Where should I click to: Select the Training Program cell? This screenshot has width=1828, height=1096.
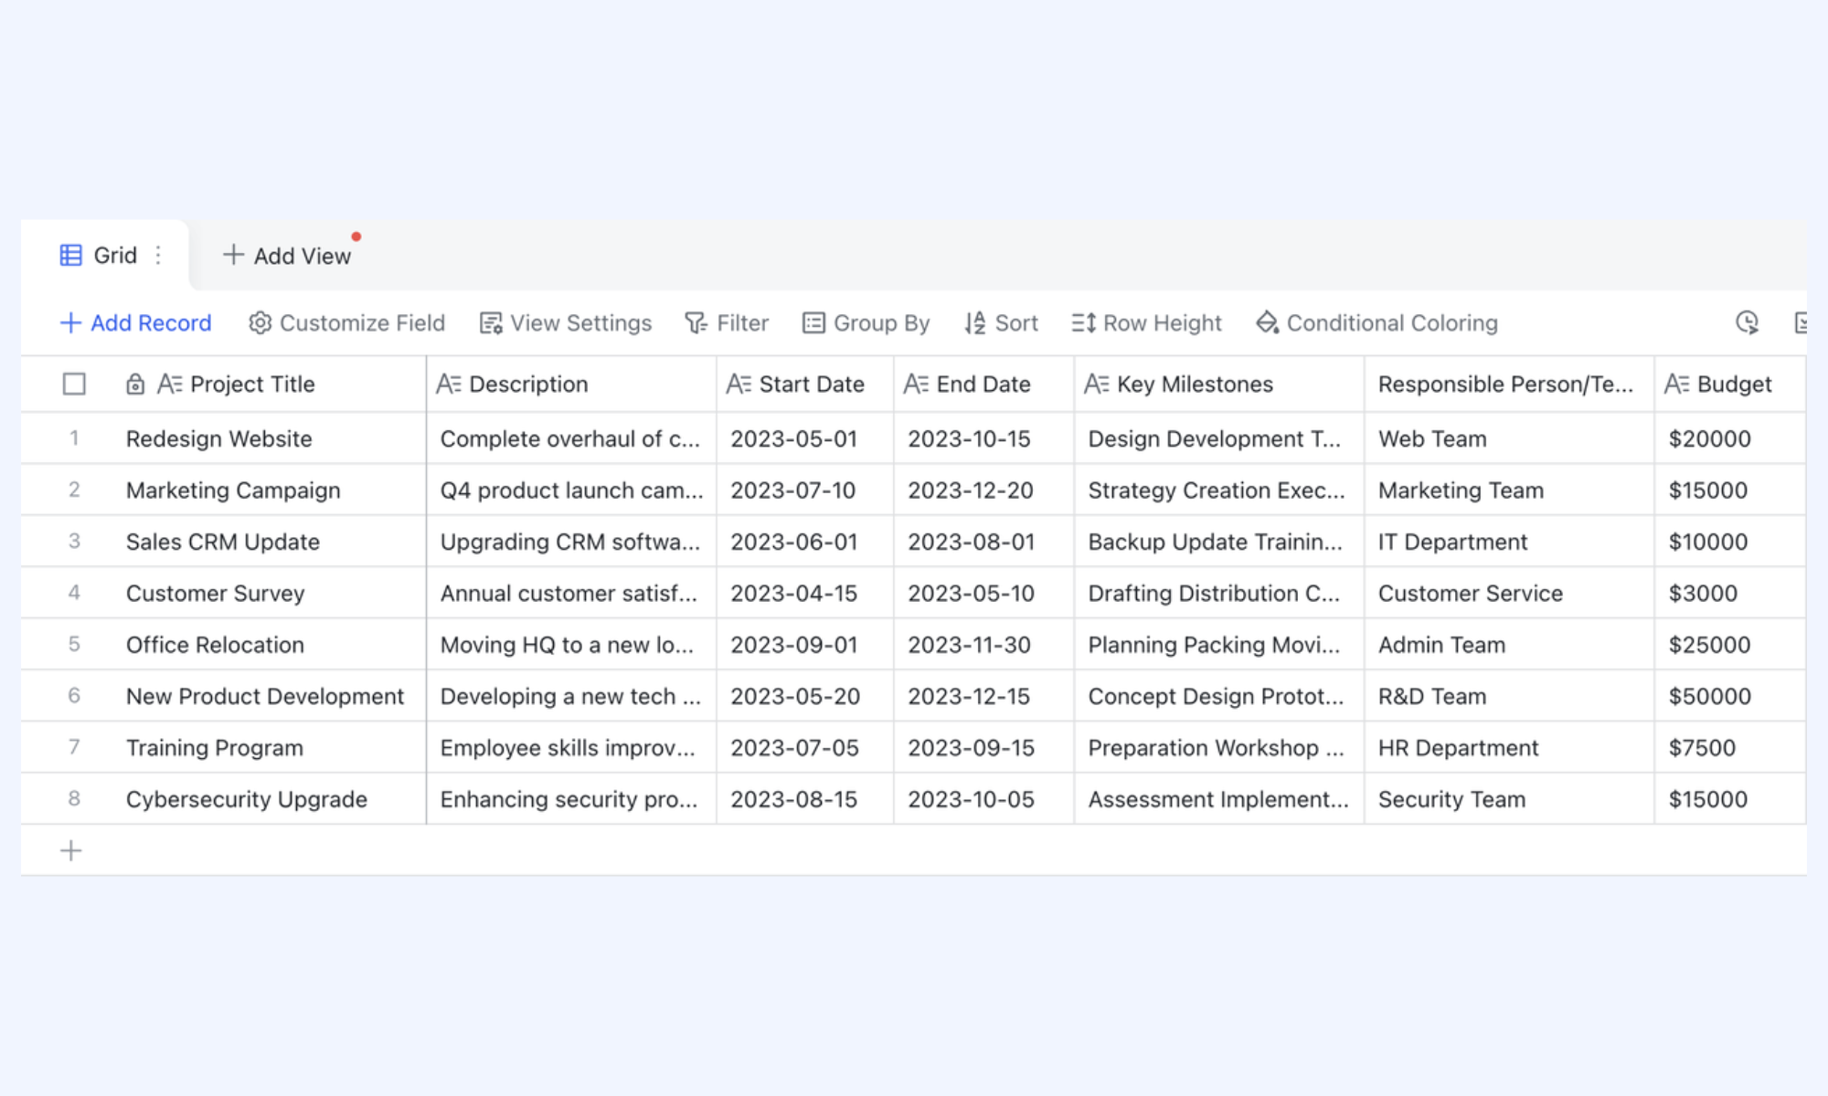269,748
